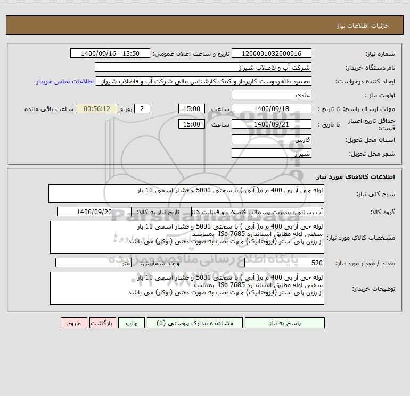Click the شرح کلی نیاز text area

pos(186,193)
